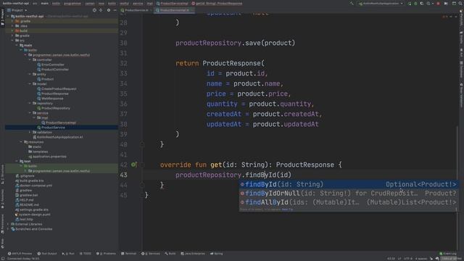Collapse the kotlin-restful-api project root
This screenshot has height=261, width=464.
coord(8,16)
